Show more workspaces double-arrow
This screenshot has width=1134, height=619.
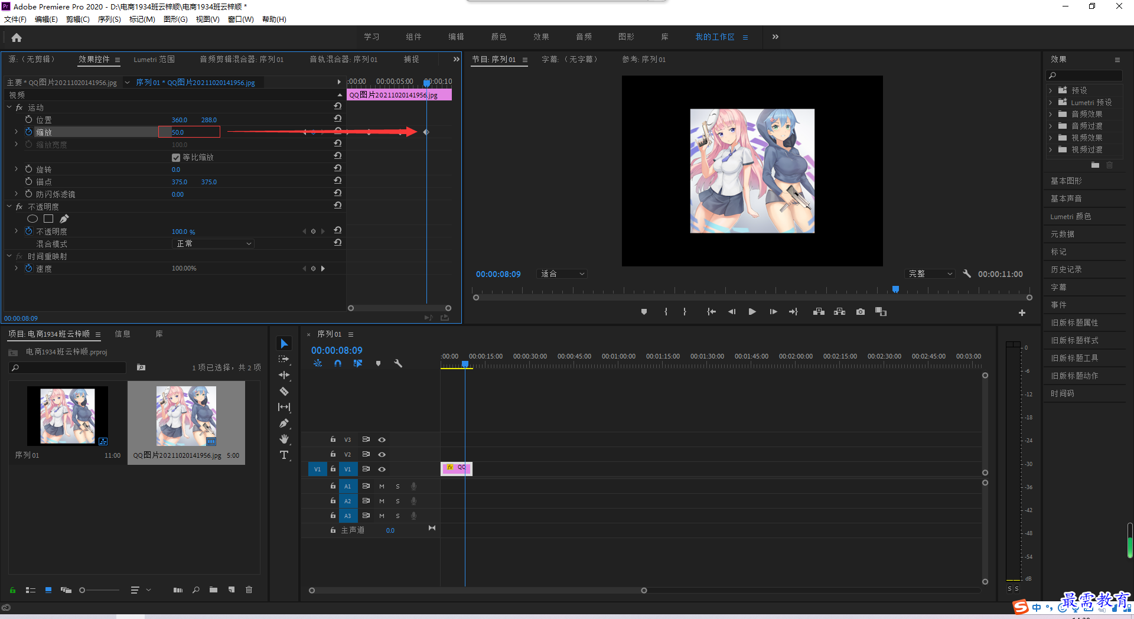tap(775, 37)
